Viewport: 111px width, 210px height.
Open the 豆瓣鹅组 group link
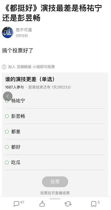pyautogui.click(x=24, y=67)
